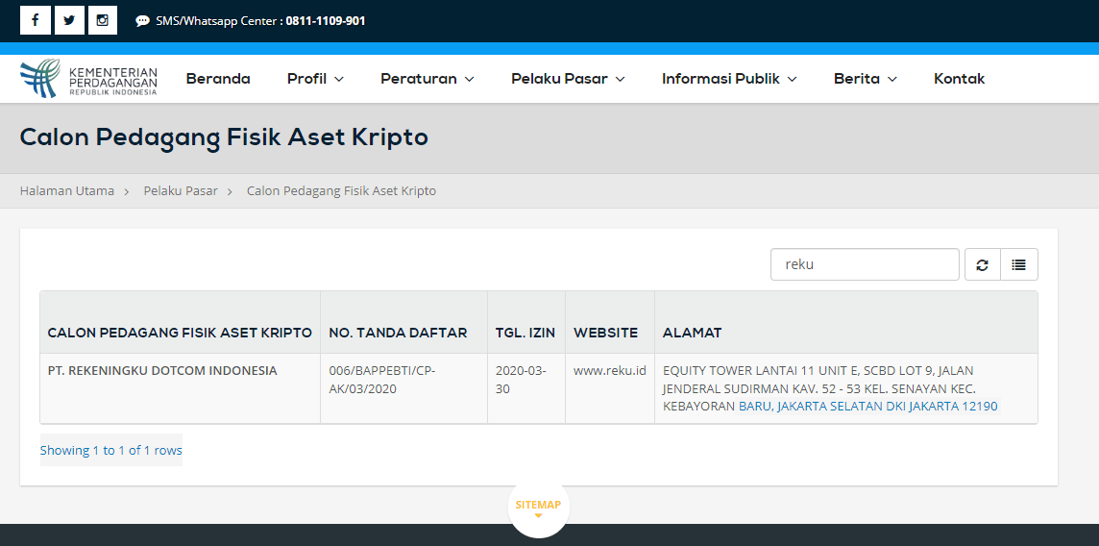Open the Instagram social icon
The image size is (1099, 546).
tap(103, 20)
